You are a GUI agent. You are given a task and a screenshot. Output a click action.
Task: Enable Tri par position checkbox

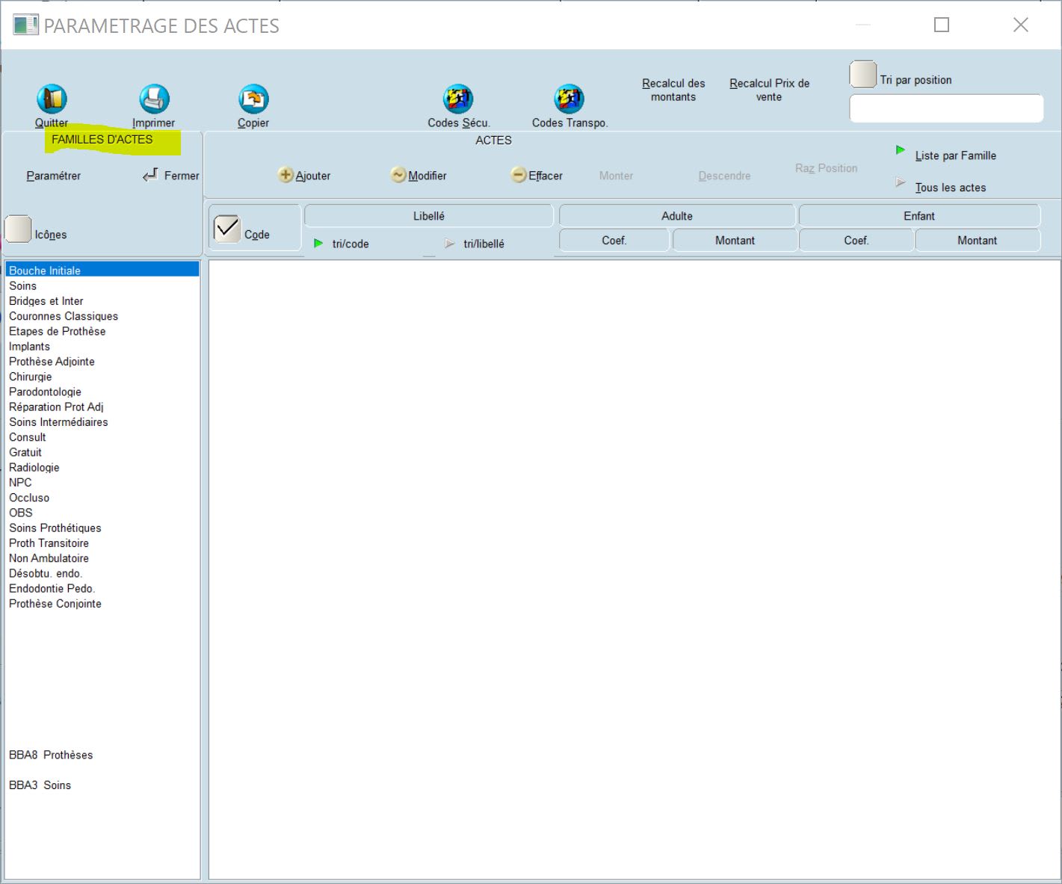863,75
